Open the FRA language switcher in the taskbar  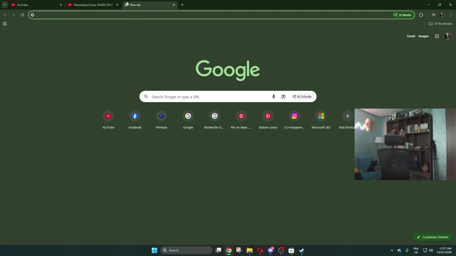pyautogui.click(x=416, y=250)
